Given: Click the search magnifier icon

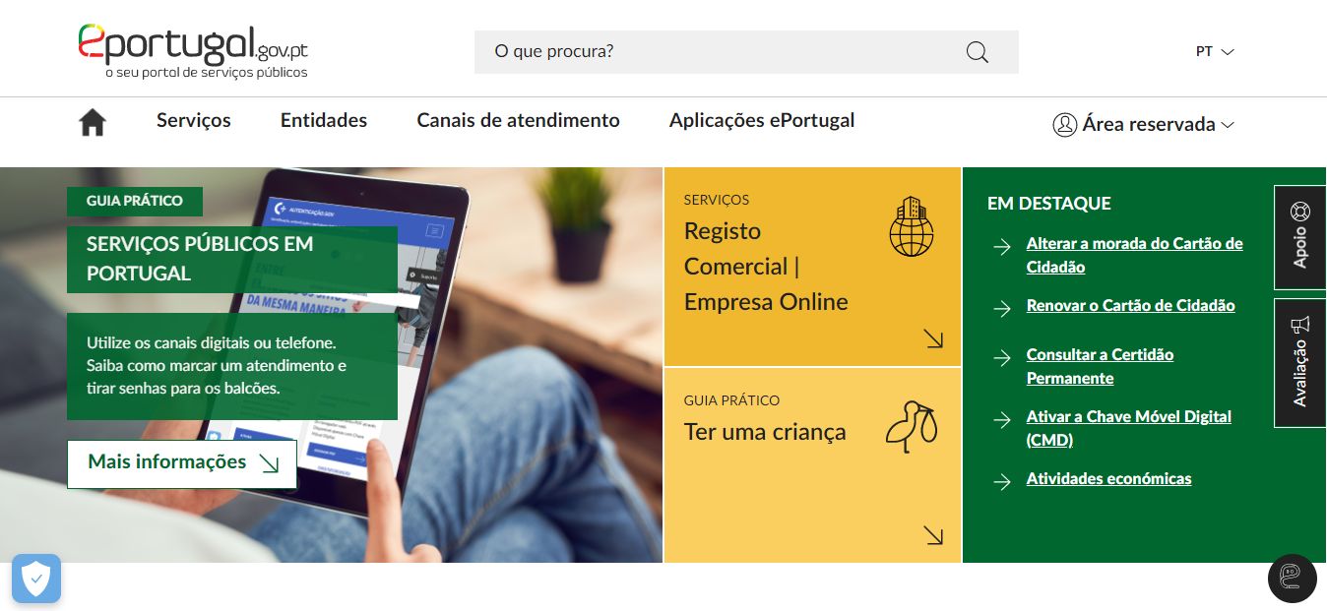Looking at the screenshot, I should click(977, 52).
